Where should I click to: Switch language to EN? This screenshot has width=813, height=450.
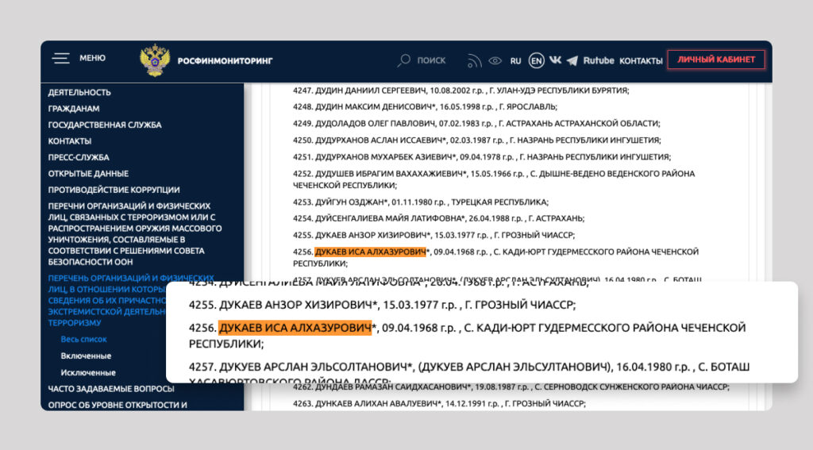point(537,60)
